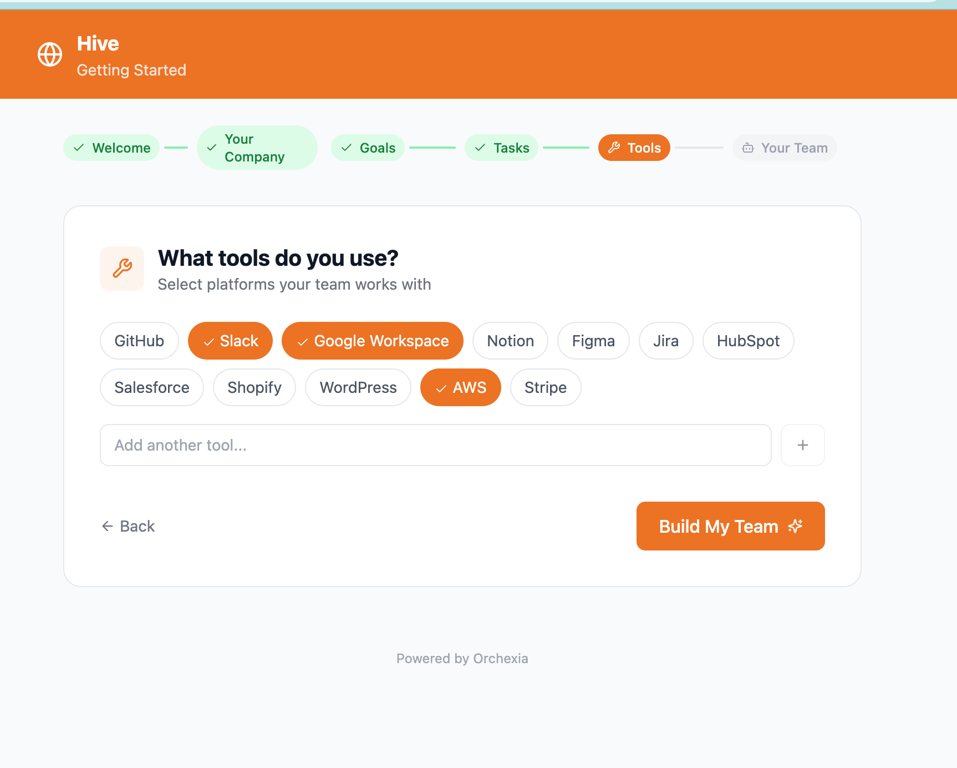Click the checkmark on the AWS chip
Viewport: 957px width, 768px height.
pos(441,388)
